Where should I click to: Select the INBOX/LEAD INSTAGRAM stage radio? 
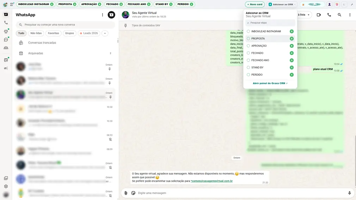click(248, 31)
